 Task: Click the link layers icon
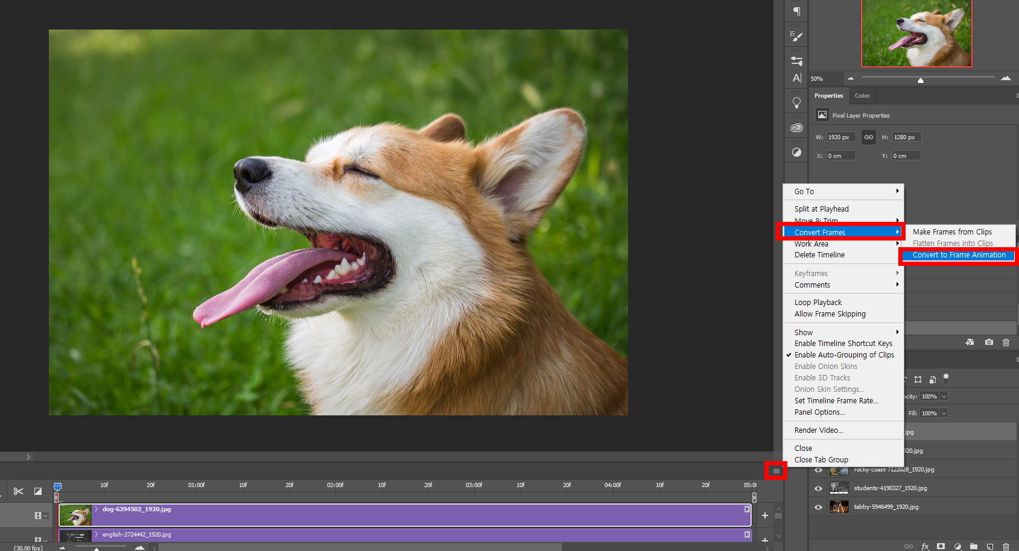click(x=909, y=546)
